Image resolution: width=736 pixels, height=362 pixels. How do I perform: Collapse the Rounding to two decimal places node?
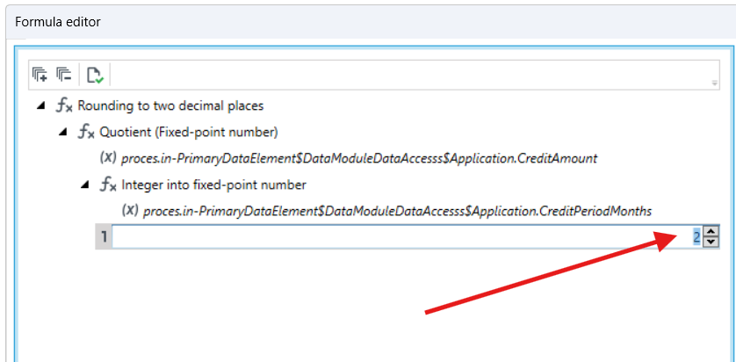point(40,105)
